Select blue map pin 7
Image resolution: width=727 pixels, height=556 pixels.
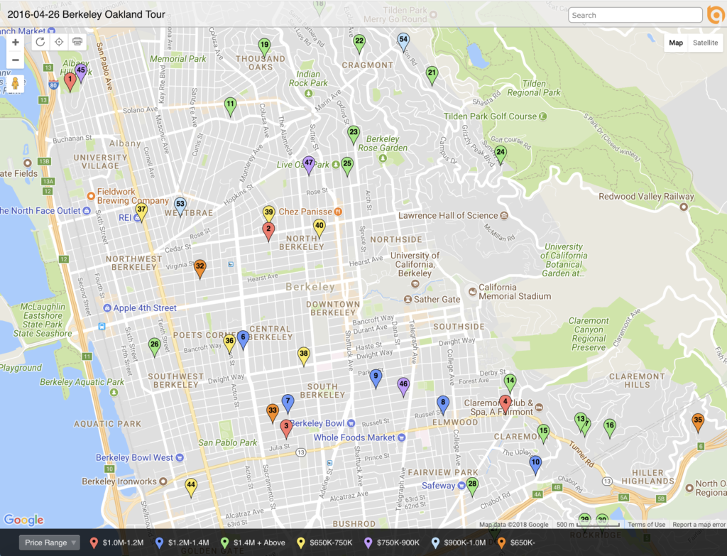288,403
